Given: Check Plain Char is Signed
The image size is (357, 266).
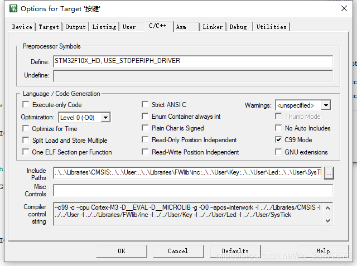Looking at the screenshot, I should (x=145, y=128).
